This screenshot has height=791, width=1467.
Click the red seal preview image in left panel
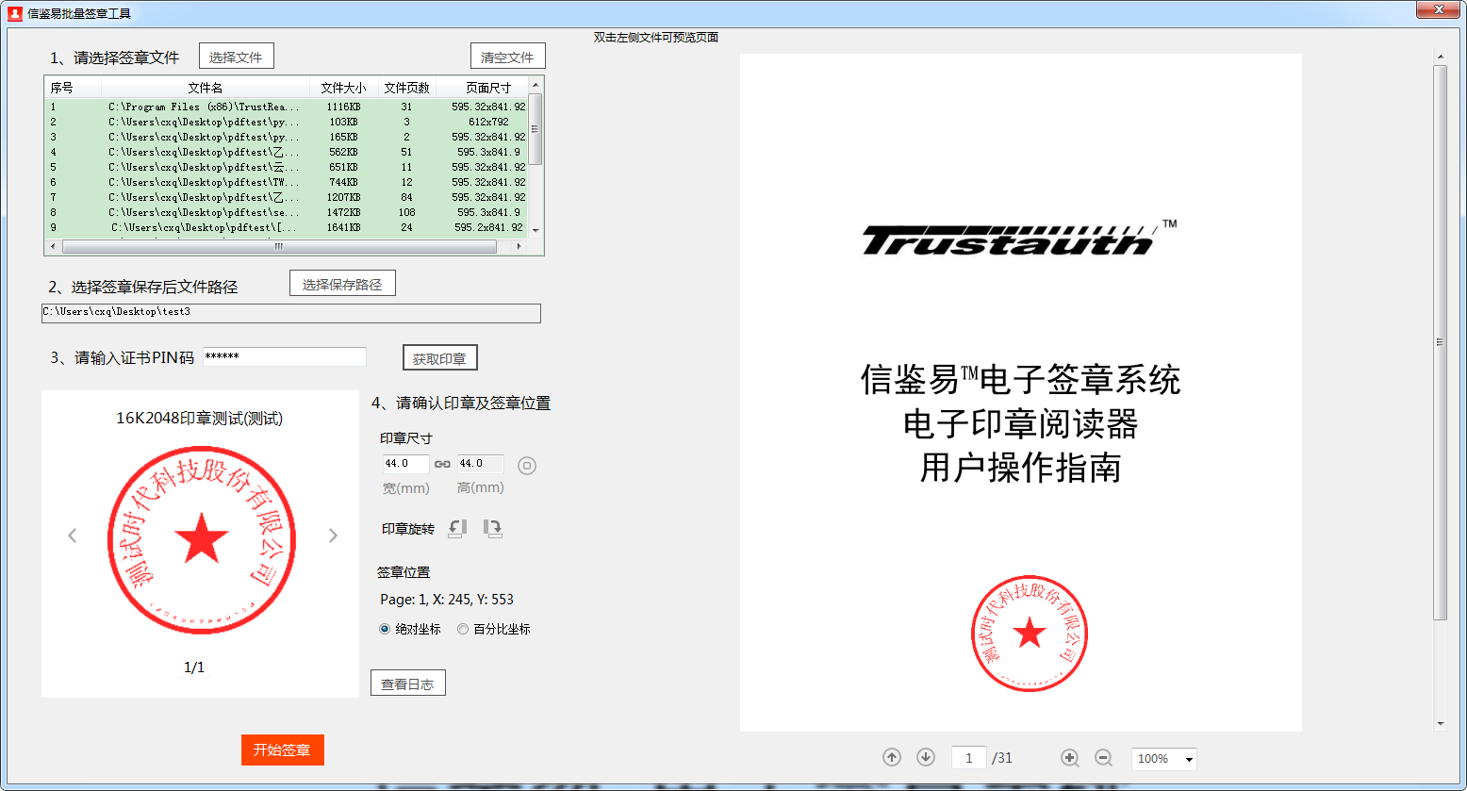(x=202, y=540)
